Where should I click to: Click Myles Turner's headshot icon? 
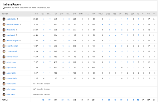[4, 30]
